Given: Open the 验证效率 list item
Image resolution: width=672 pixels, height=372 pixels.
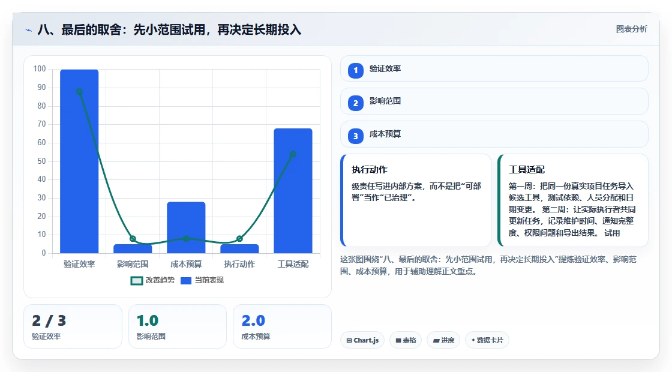Looking at the screenshot, I should click(494, 68).
